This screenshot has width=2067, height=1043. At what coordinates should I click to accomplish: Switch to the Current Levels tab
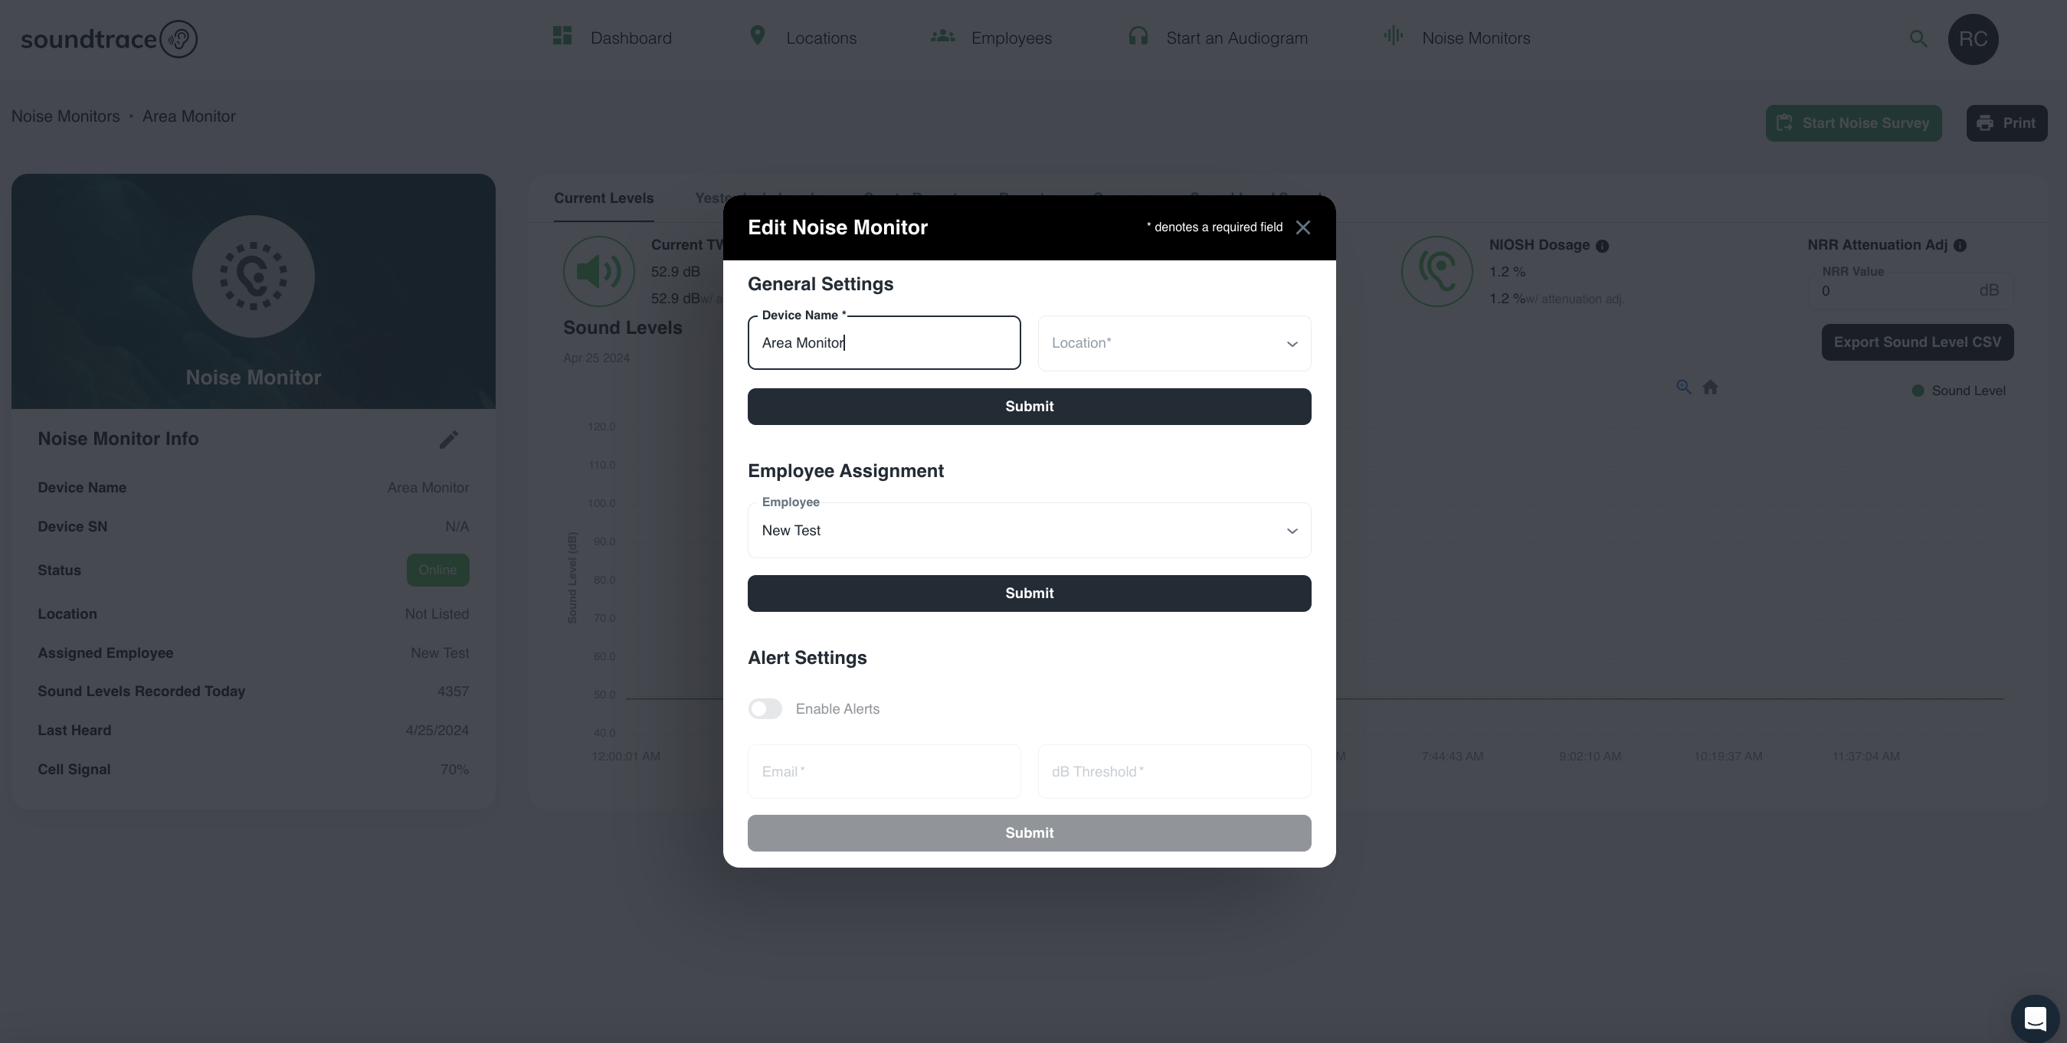[x=604, y=198]
